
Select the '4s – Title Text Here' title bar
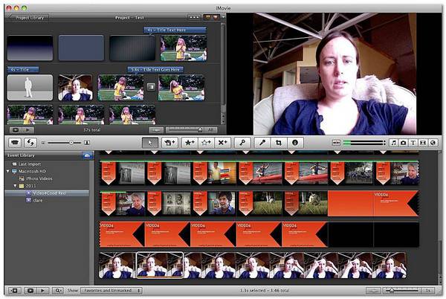[175, 30]
